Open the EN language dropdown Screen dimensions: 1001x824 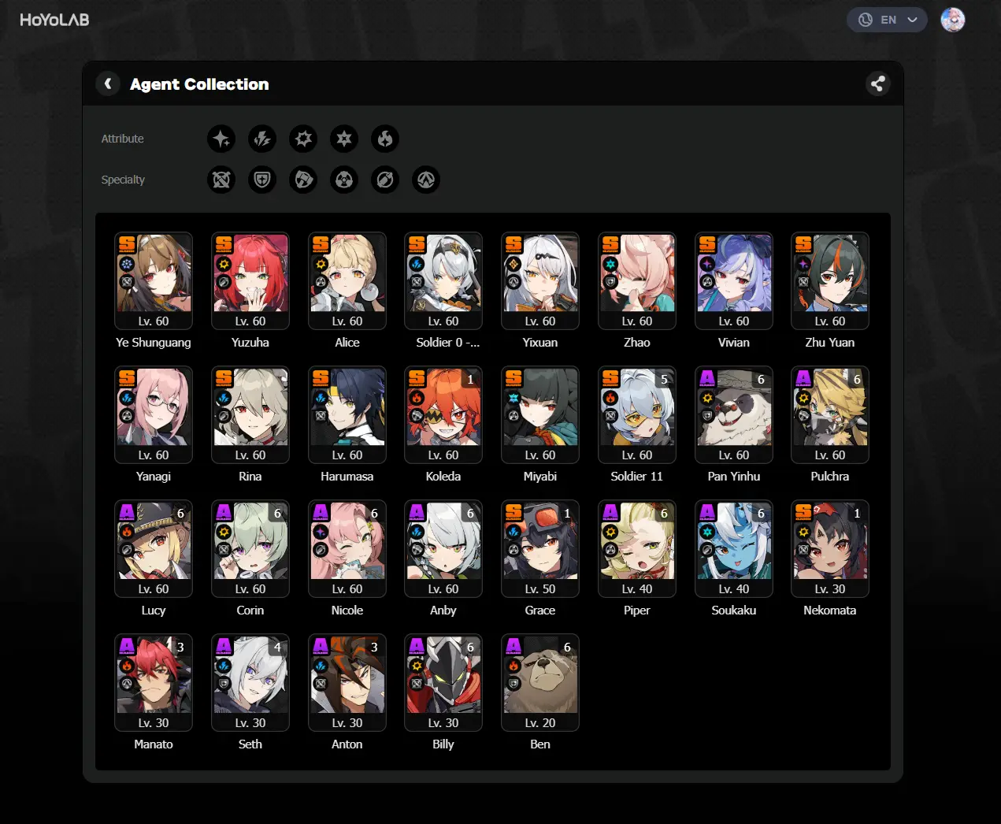[x=887, y=20]
